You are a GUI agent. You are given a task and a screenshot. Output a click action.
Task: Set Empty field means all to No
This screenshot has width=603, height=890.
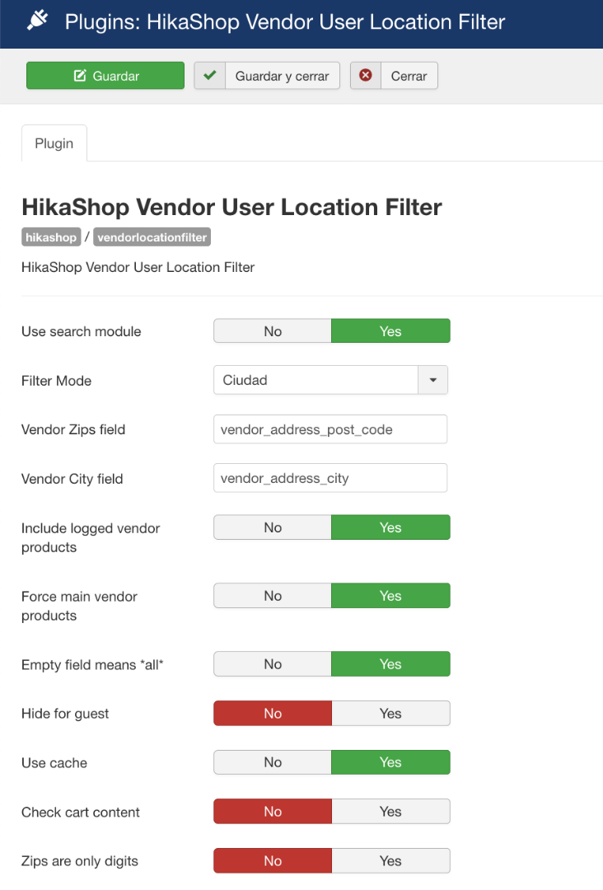tap(273, 664)
